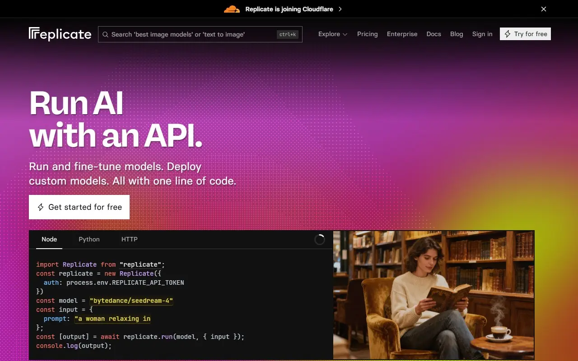The image size is (578, 361).
Task: Open the Blog link
Action: click(457, 34)
